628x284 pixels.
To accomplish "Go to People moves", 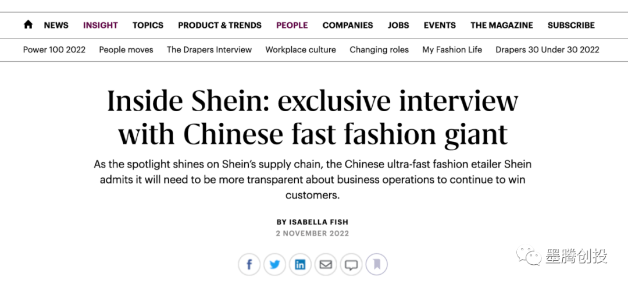I will (126, 49).
